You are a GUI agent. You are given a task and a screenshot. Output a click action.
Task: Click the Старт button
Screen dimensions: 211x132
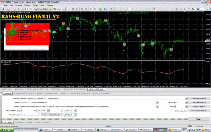tap(199, 119)
